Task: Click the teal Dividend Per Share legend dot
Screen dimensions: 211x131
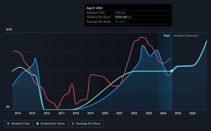Action: [38, 124]
